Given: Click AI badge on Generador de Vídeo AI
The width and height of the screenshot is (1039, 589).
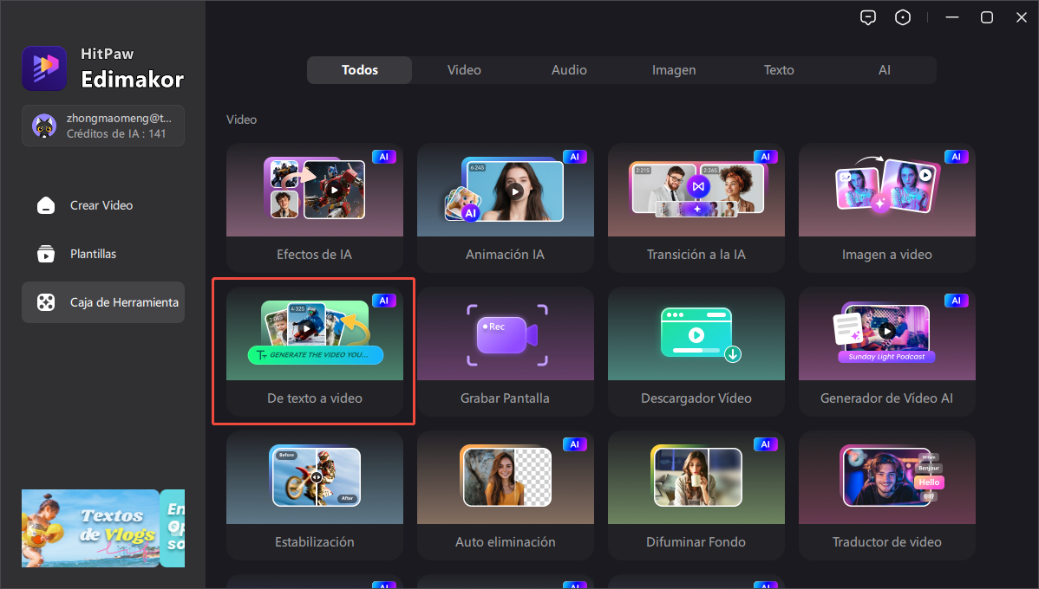Looking at the screenshot, I should (956, 301).
